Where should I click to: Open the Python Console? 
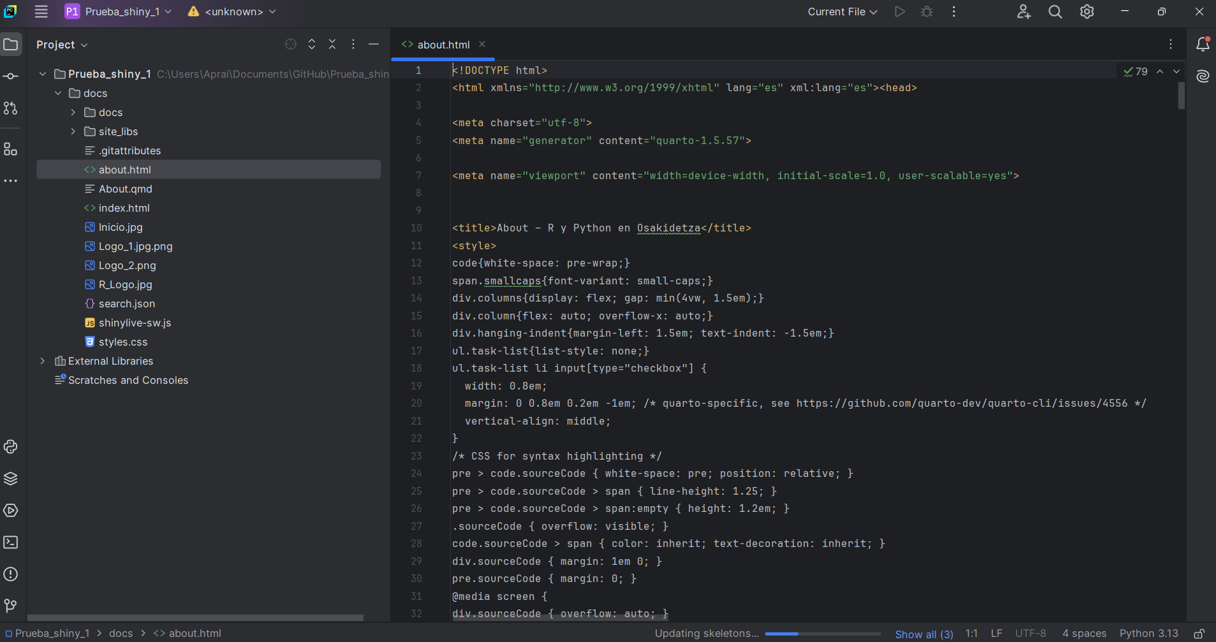[x=11, y=447]
